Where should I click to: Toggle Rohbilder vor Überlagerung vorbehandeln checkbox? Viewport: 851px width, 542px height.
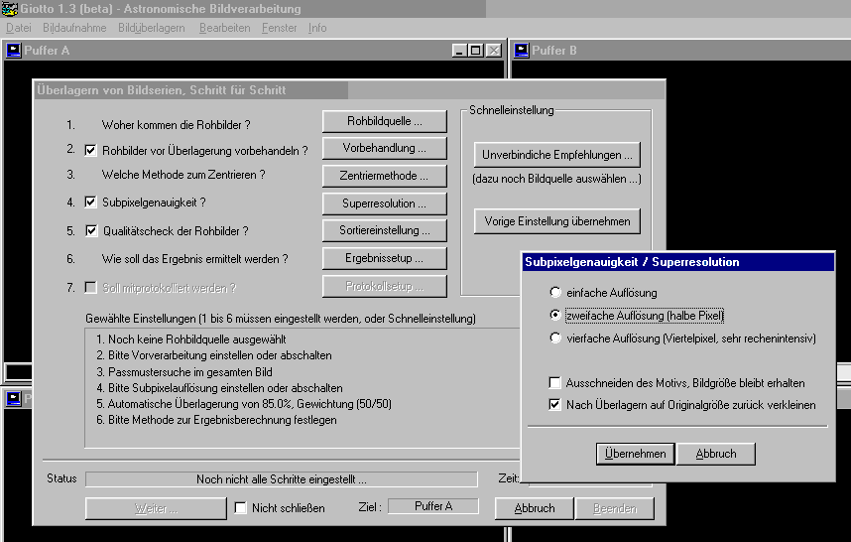[x=91, y=151]
